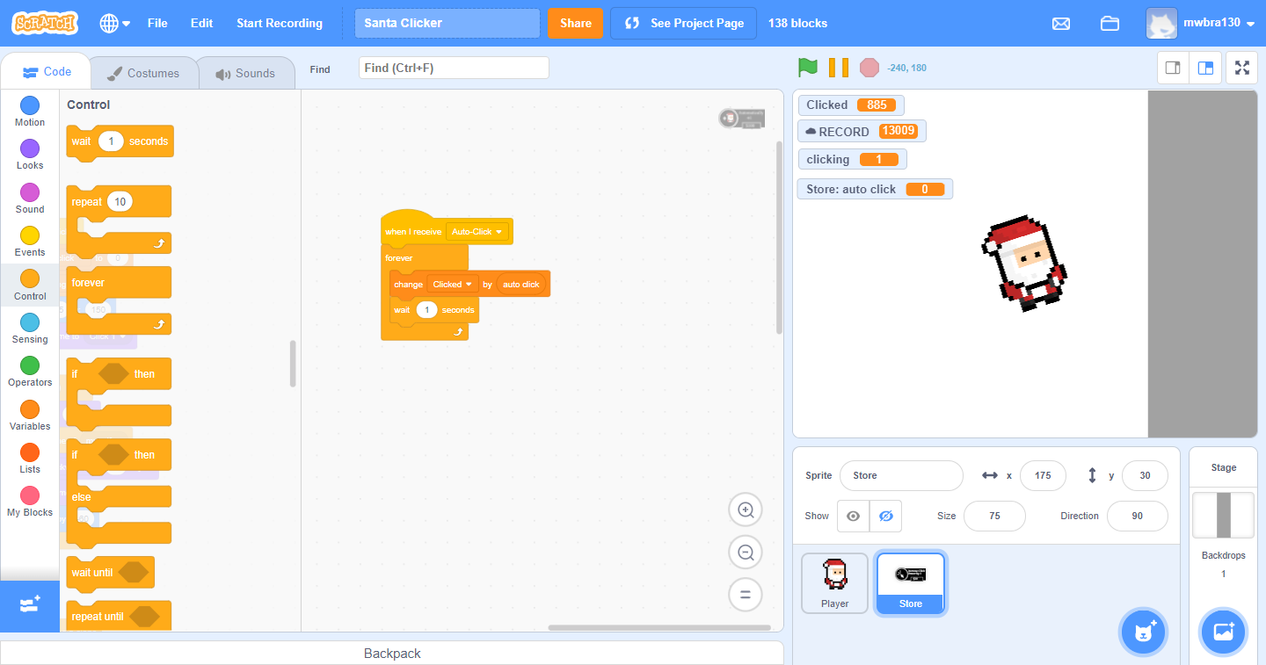Select the Player sprite thumbnail
Image resolution: width=1266 pixels, height=665 pixels.
(x=834, y=582)
